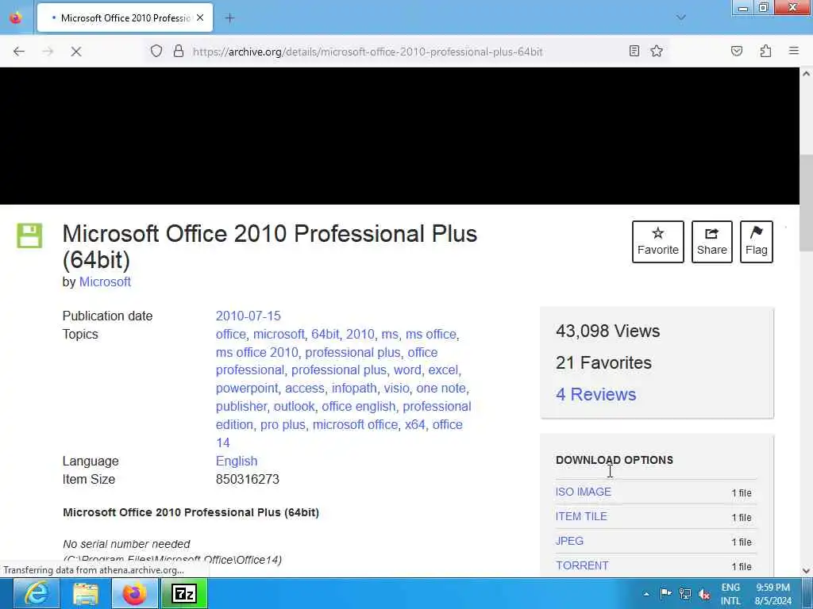Select the 'office professional' topic link

[x=326, y=362]
